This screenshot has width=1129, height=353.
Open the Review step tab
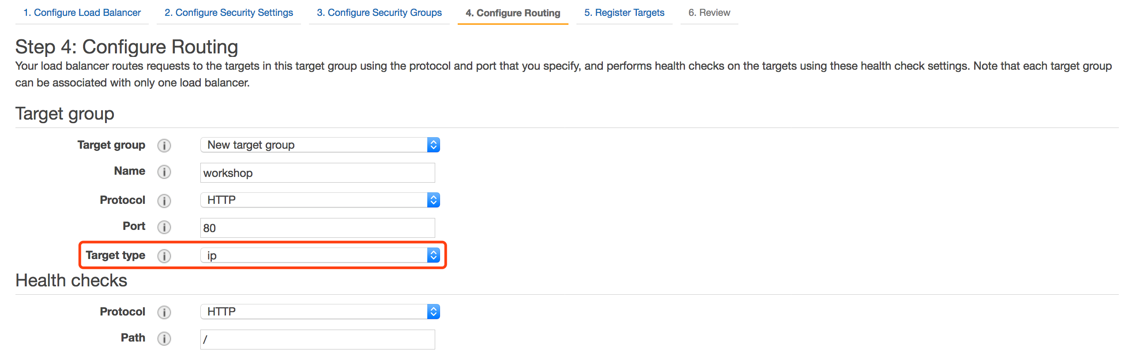coord(709,12)
